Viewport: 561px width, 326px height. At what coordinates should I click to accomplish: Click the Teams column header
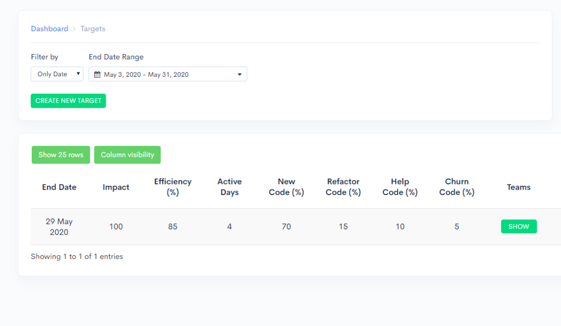[519, 187]
